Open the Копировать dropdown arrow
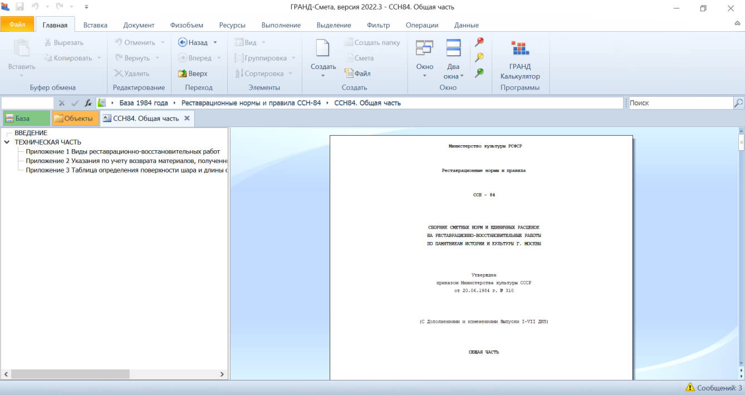Viewport: 745px width, 395px height. [x=99, y=58]
